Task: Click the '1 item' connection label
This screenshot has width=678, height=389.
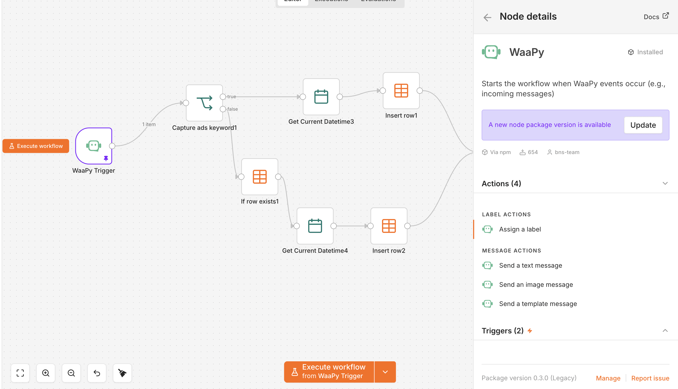Action: [149, 124]
